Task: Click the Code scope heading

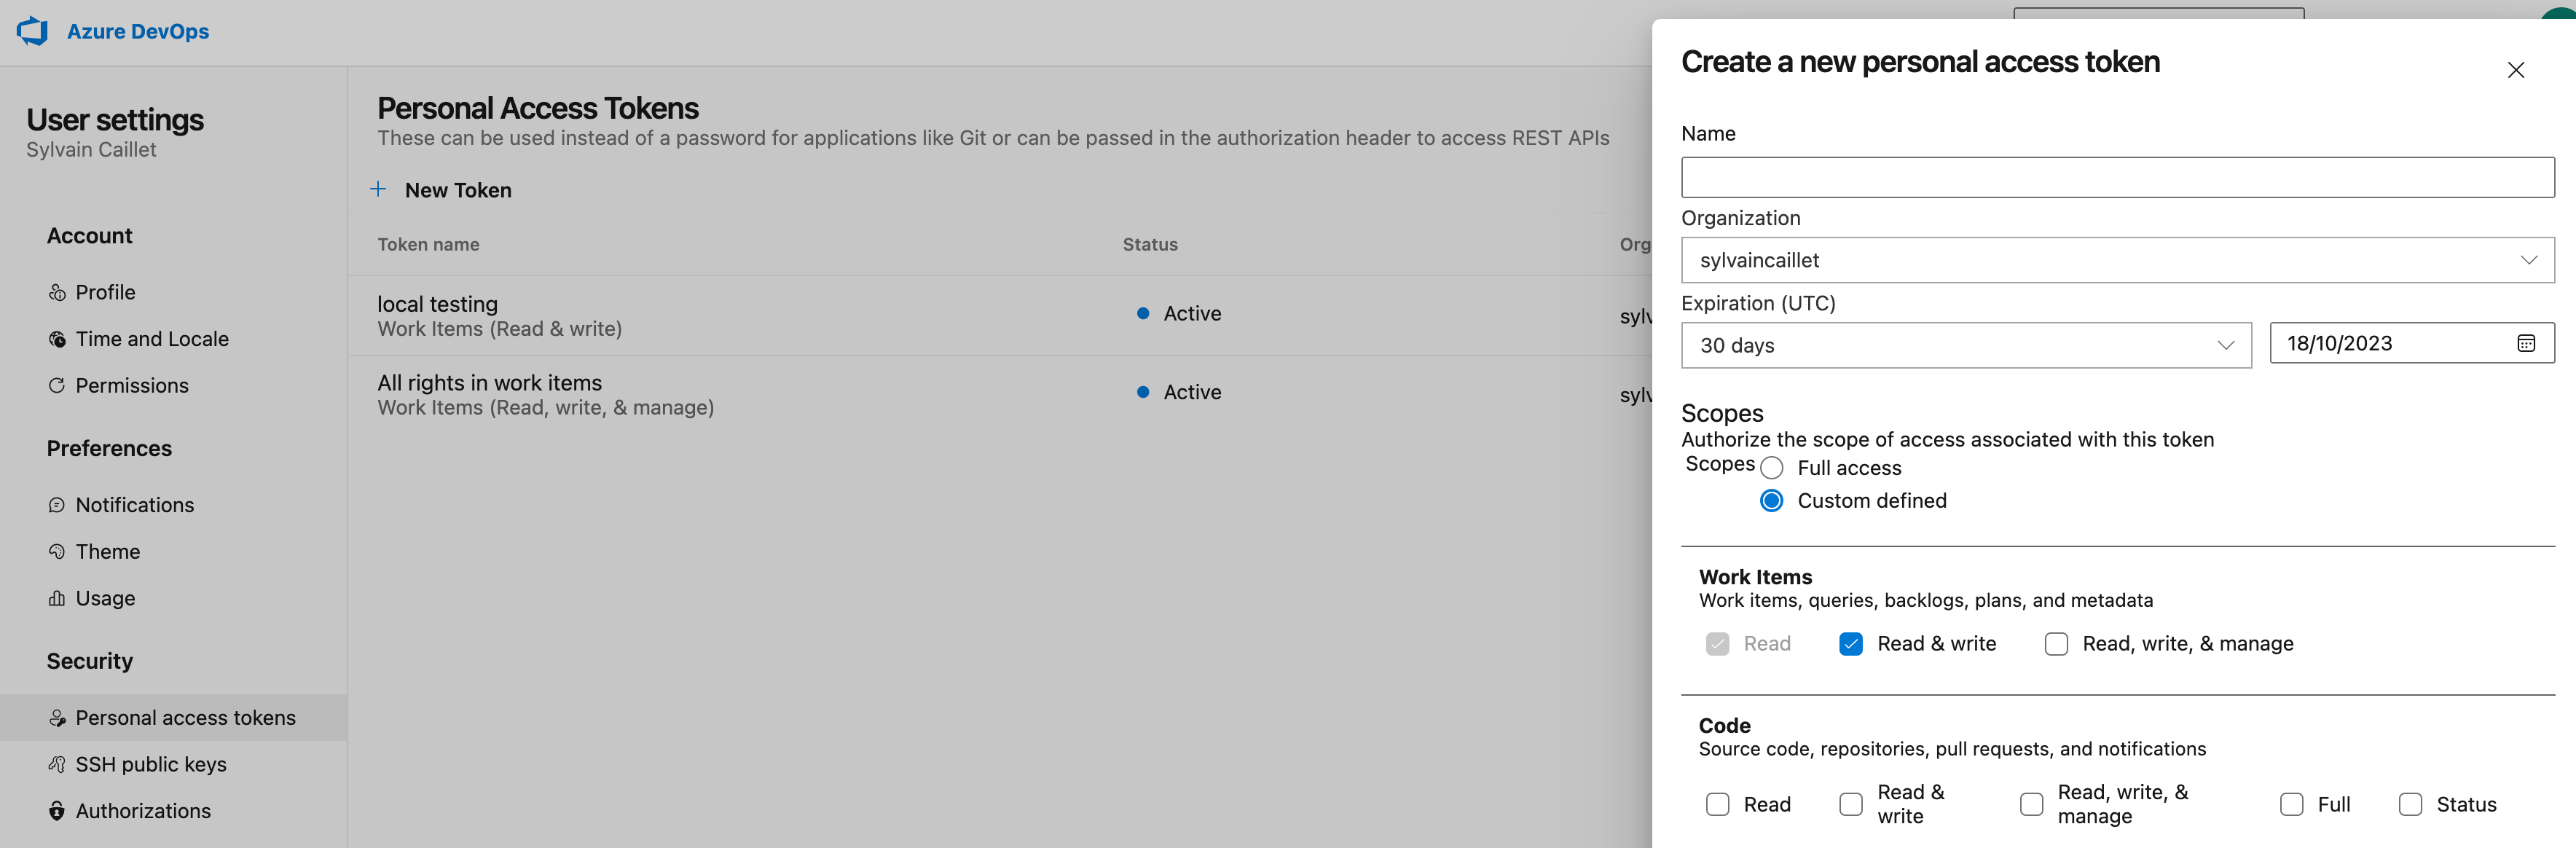Action: pyautogui.click(x=1724, y=726)
